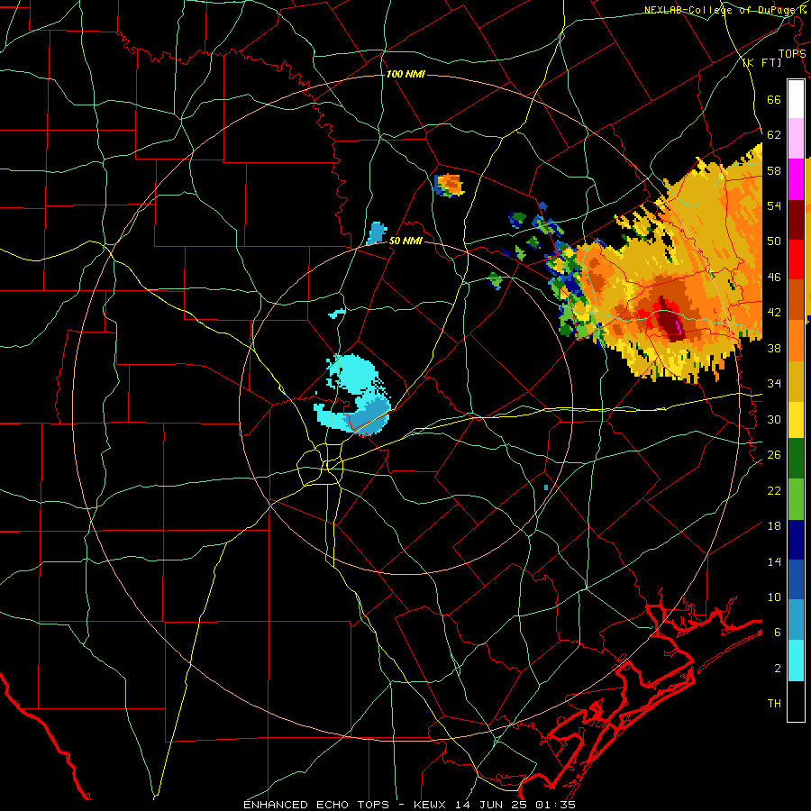This screenshot has height=811, width=811.
Task: Click the isolated blue pixel echo southeast of center
Action: (546, 488)
